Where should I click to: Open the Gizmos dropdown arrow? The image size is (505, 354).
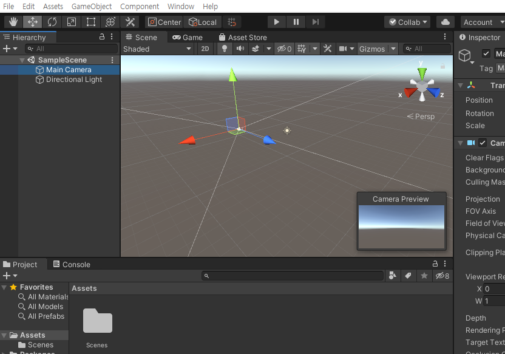pos(393,49)
